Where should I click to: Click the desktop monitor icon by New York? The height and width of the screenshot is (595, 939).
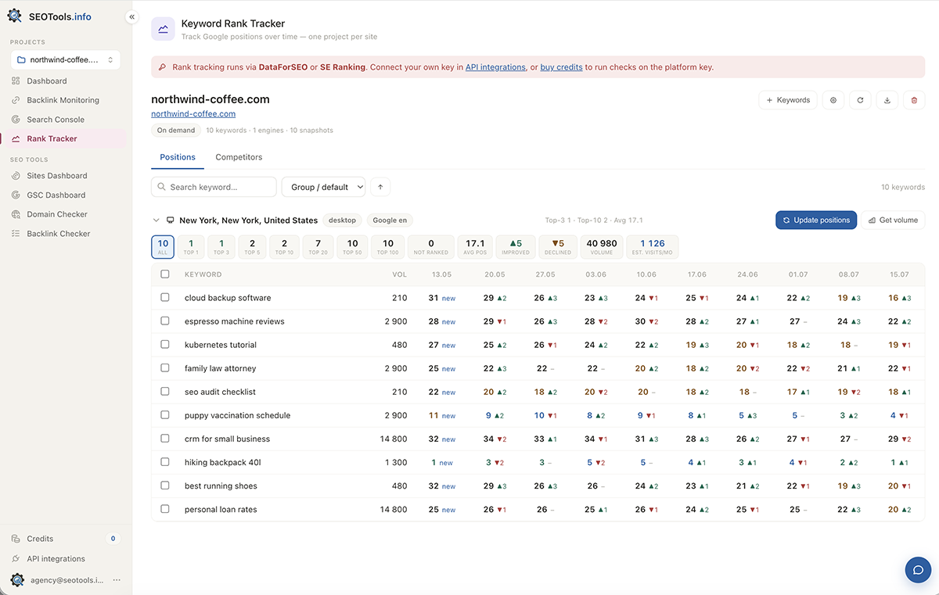coord(171,220)
